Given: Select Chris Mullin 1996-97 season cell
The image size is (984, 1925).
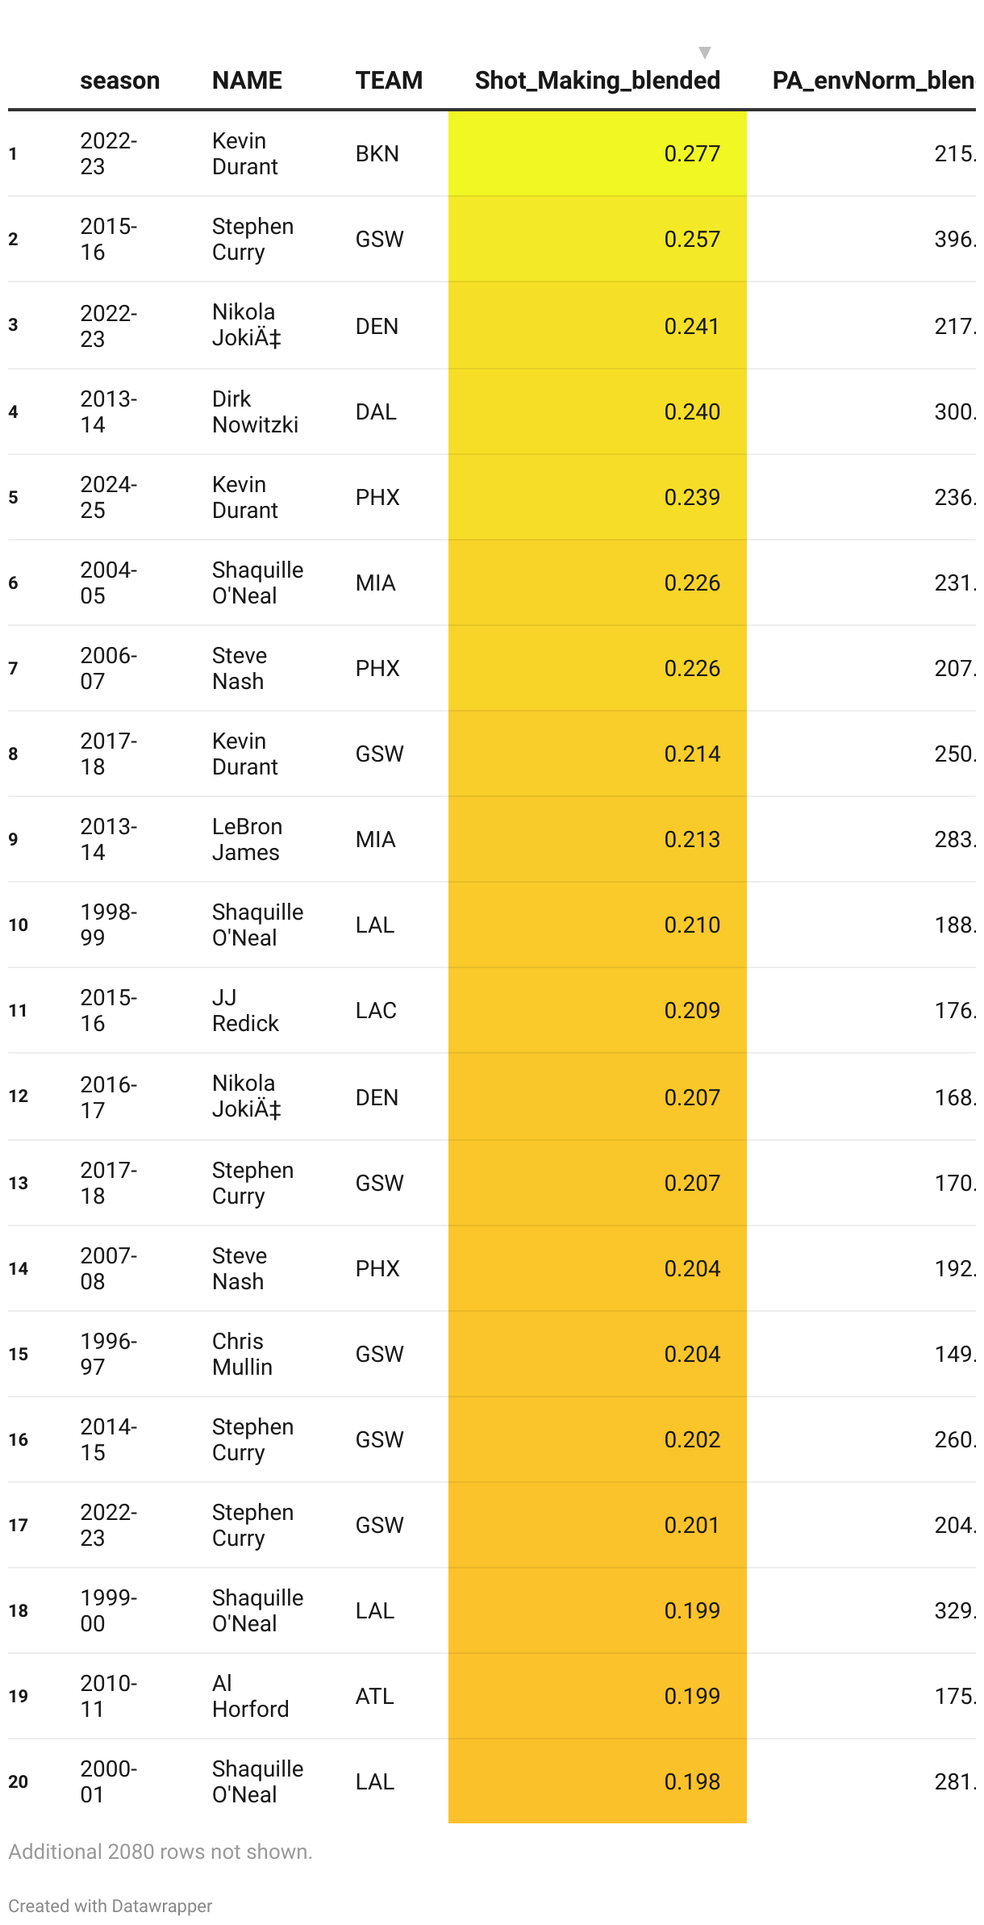Looking at the screenshot, I should coord(109,1354).
